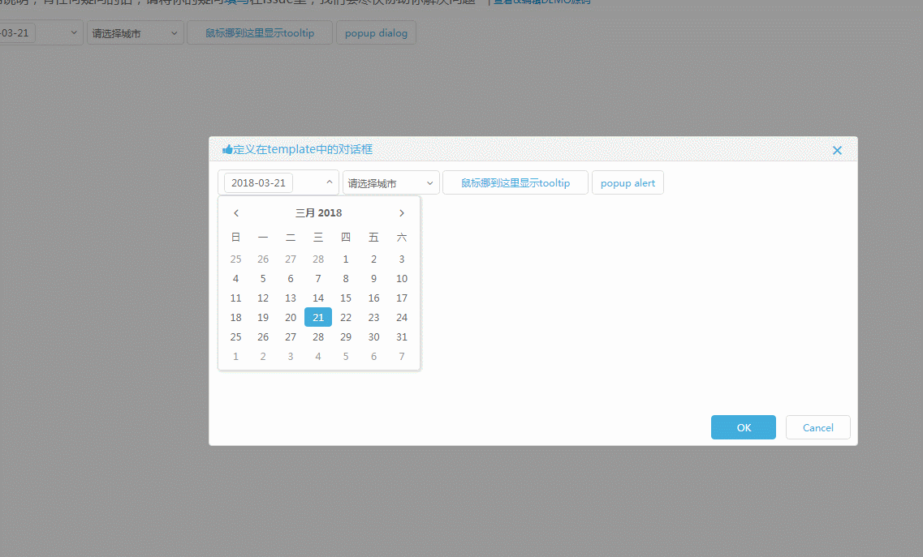Pick March 14 in calendar
Viewport: 923px width, 557px height.
click(318, 298)
